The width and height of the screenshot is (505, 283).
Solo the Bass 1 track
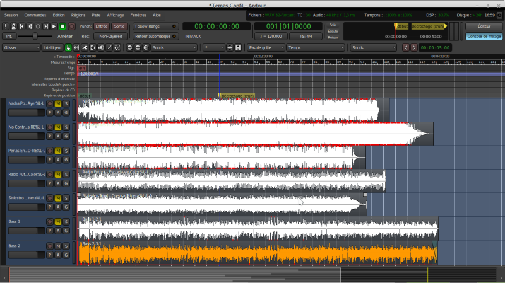point(66,222)
